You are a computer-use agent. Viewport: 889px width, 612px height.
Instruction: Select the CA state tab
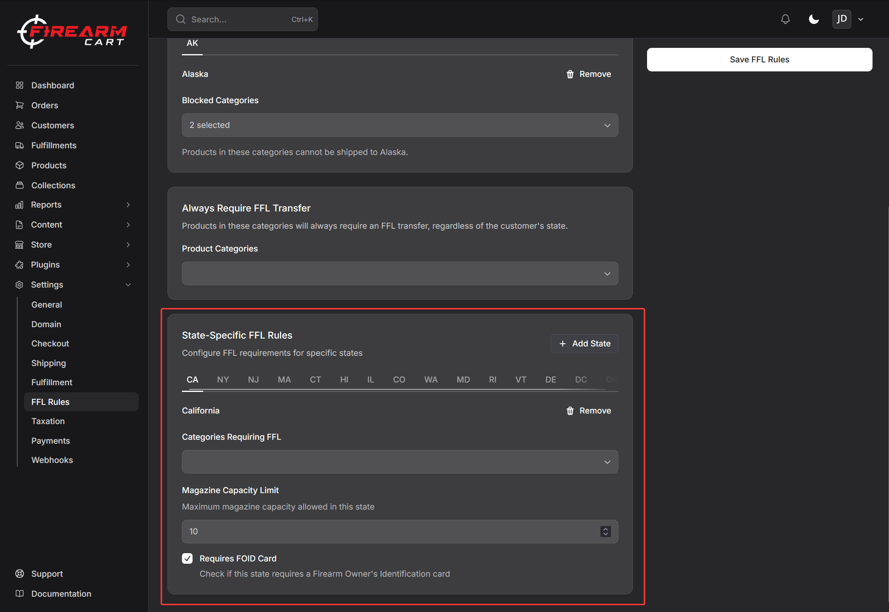pos(192,380)
